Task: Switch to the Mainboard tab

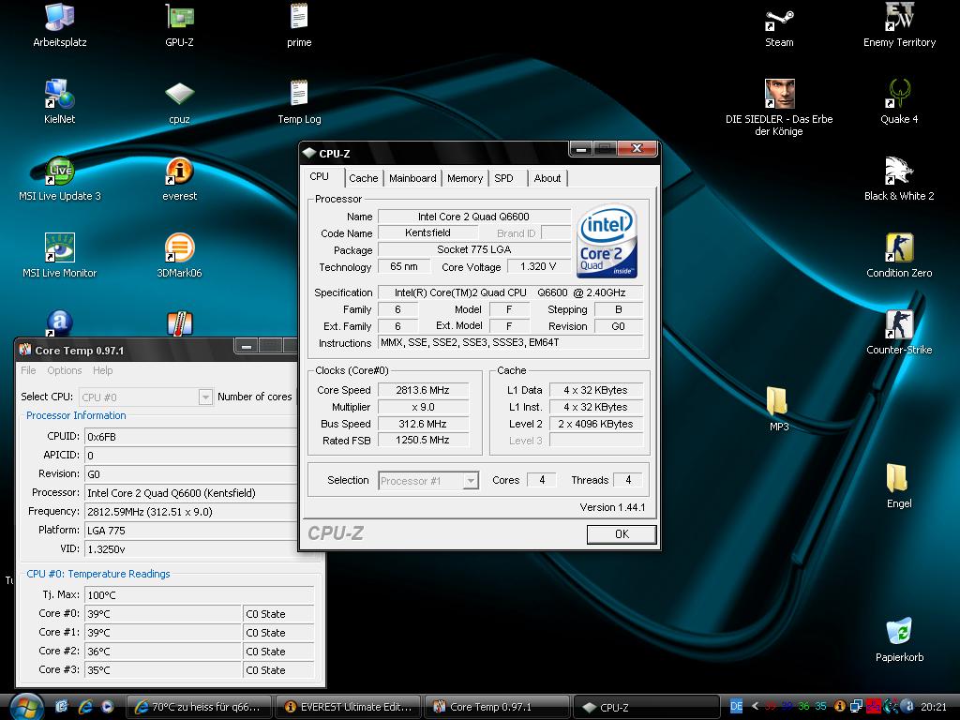Action: [x=412, y=178]
